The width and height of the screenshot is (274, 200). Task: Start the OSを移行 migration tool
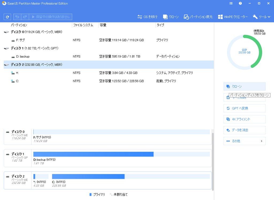tap(147, 17)
